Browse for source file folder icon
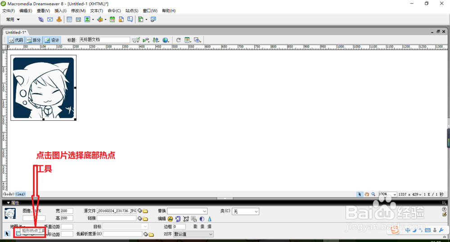The image size is (450, 242). [x=145, y=211]
